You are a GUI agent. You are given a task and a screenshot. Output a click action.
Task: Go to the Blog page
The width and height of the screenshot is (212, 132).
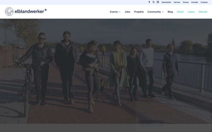[170, 12]
